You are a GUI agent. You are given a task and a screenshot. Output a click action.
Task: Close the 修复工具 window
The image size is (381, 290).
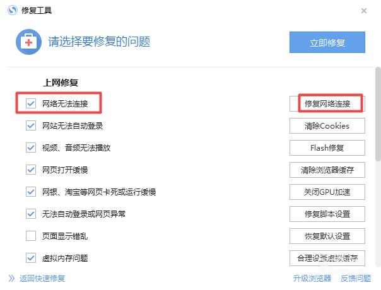tap(364, 11)
